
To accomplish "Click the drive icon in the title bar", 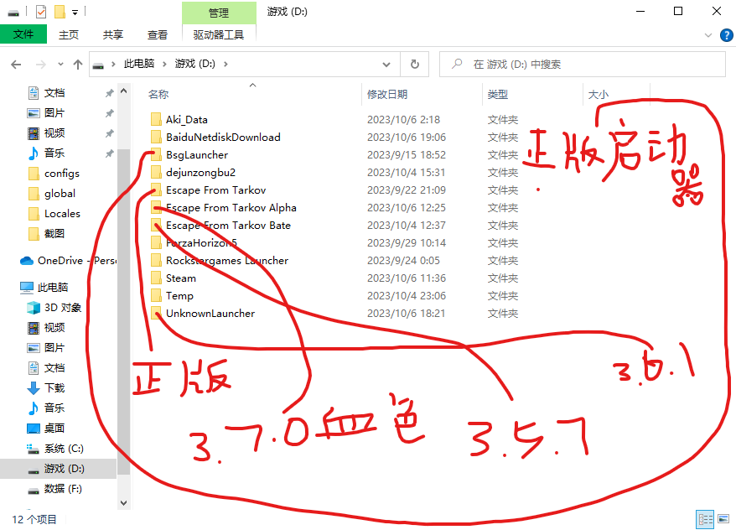I will pyautogui.click(x=13, y=13).
